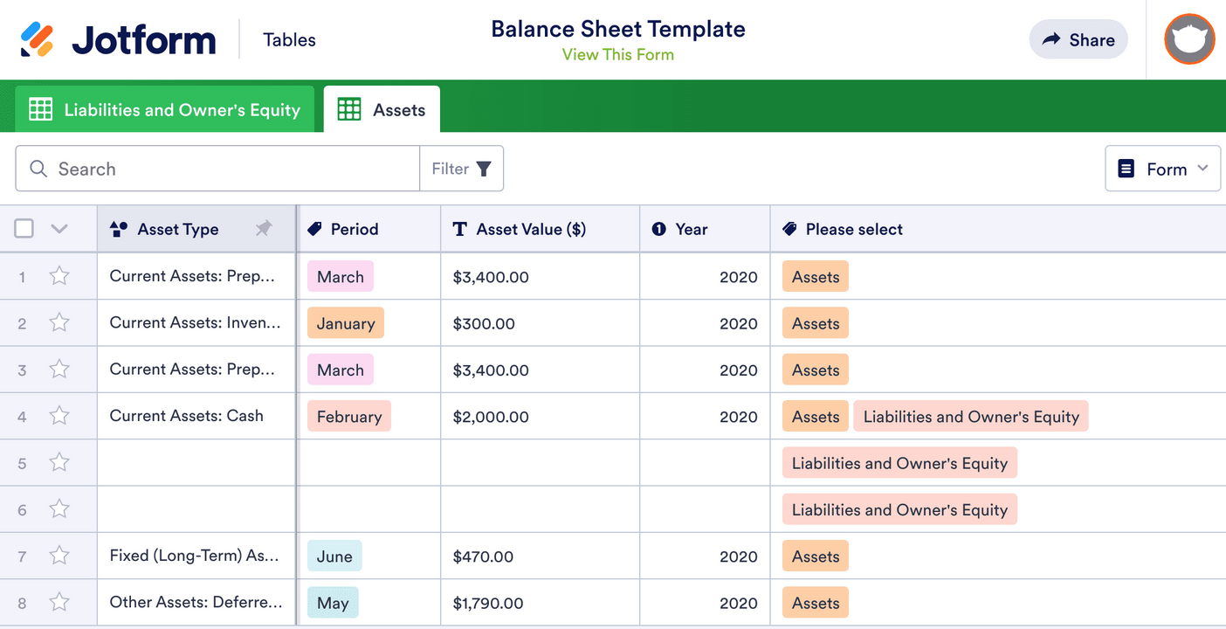The height and width of the screenshot is (629, 1226).
Task: Select the Assets tab
Action: click(x=382, y=110)
